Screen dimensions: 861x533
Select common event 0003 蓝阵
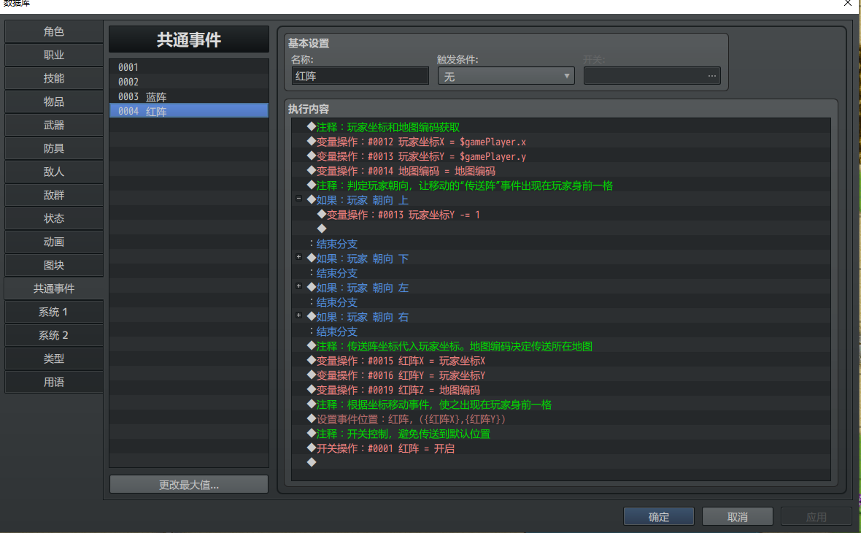point(189,96)
